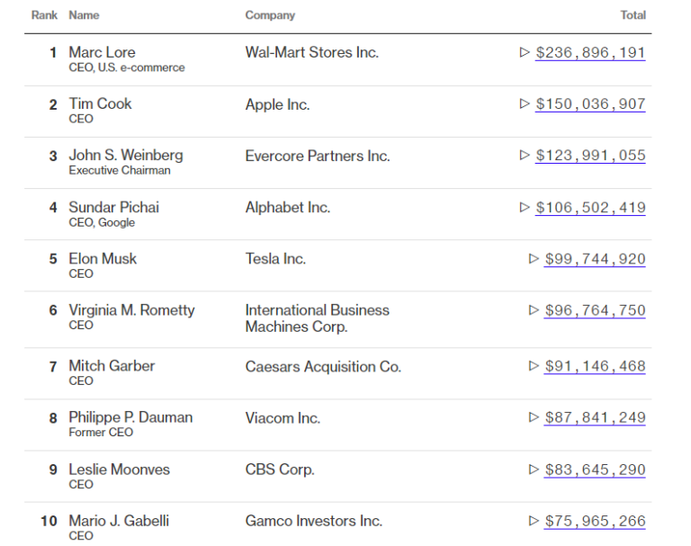Sort by the Total column header
Viewport: 691px width, 546px height.
click(633, 15)
